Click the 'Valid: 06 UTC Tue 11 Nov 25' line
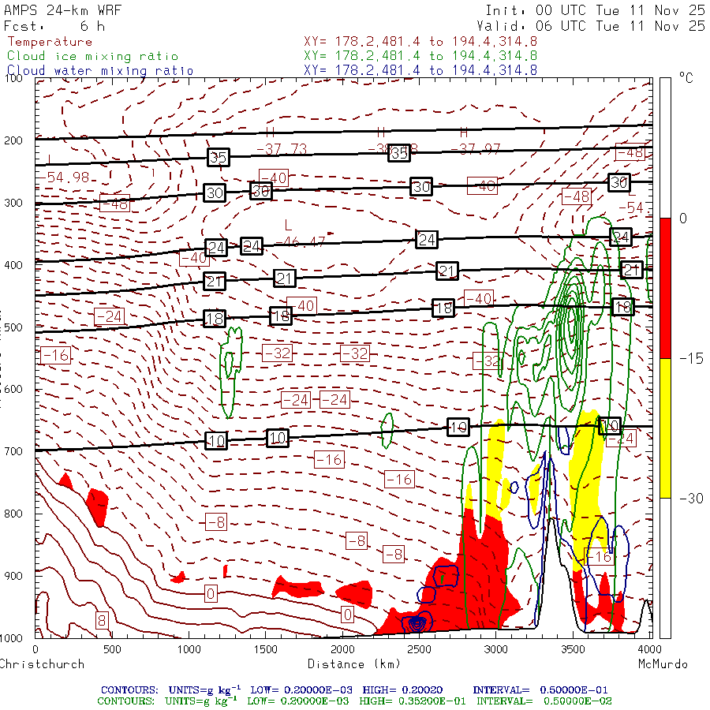710x710 pixels. pos(590,26)
